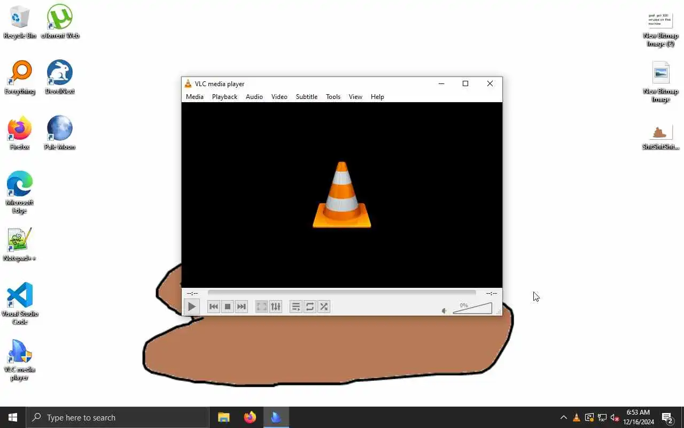Mute audio via speaker icon in VLC
The width and height of the screenshot is (684, 428).
(x=445, y=311)
